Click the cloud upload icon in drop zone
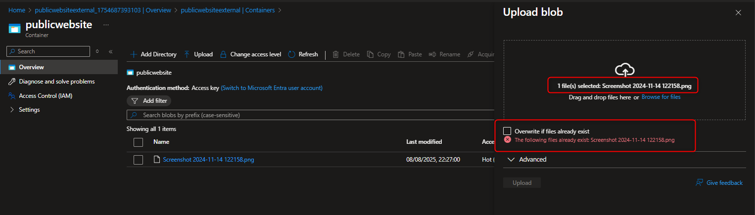Screen dimensions: 755x215 pos(625,70)
